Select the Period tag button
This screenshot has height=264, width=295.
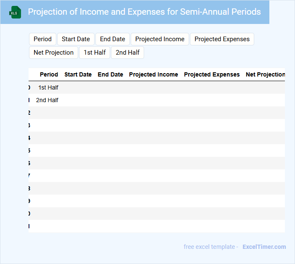(42, 39)
